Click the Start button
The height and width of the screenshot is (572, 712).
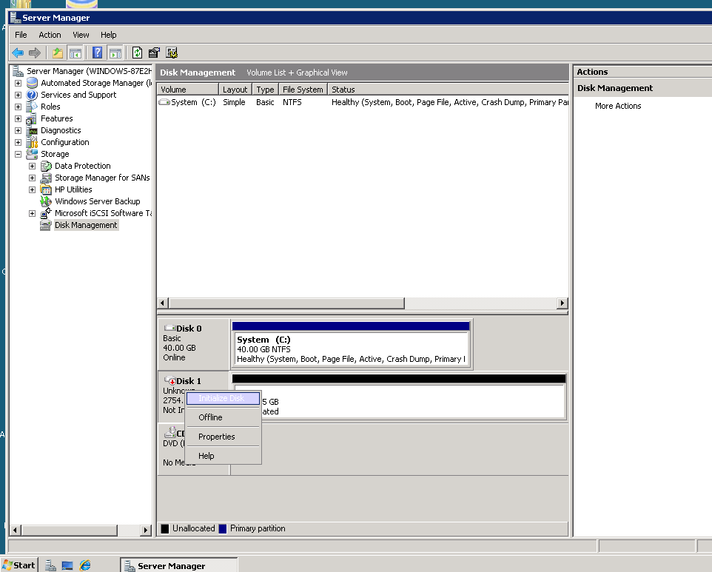pos(19,565)
